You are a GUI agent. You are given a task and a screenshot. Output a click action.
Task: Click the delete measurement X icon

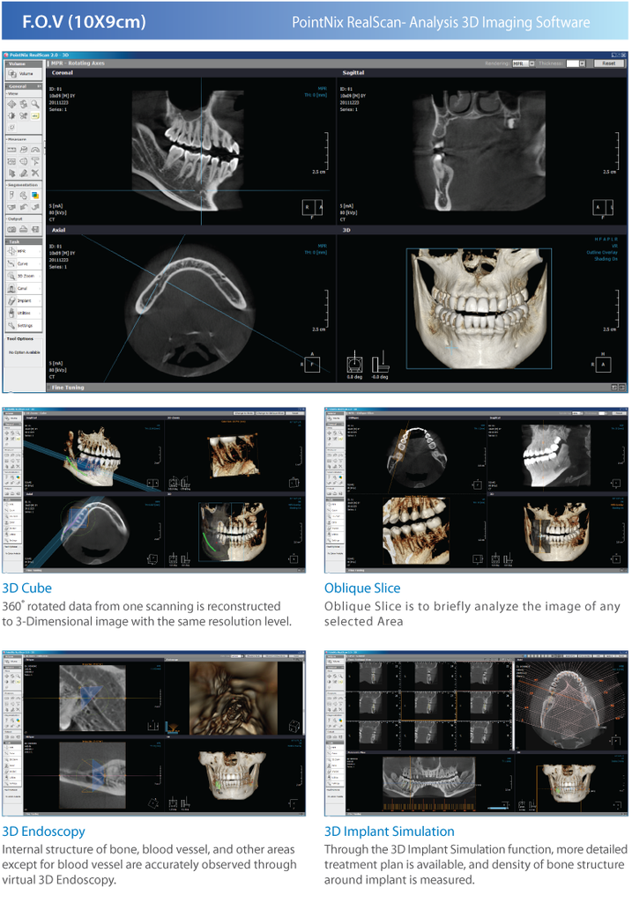click(35, 174)
